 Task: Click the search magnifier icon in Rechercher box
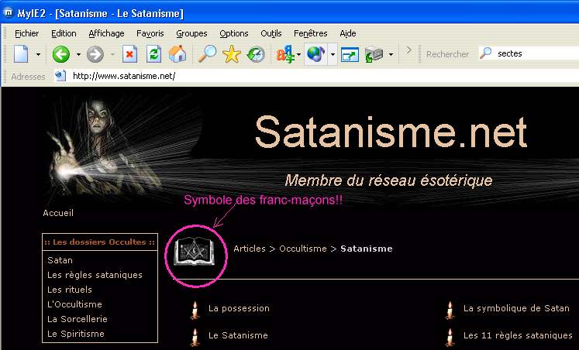tap(485, 53)
